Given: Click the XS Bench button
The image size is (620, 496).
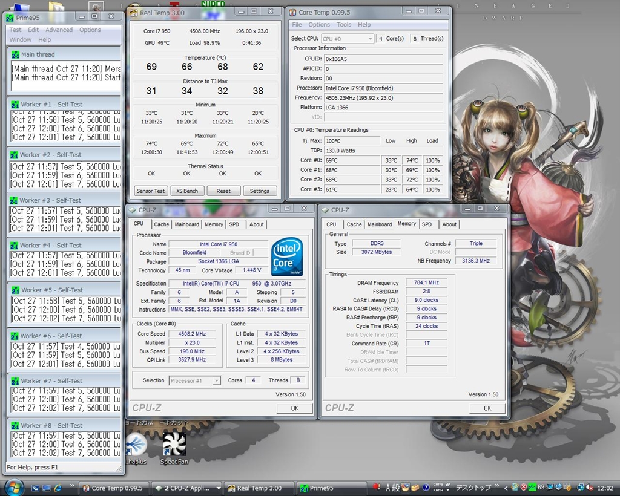Looking at the screenshot, I should [x=187, y=191].
